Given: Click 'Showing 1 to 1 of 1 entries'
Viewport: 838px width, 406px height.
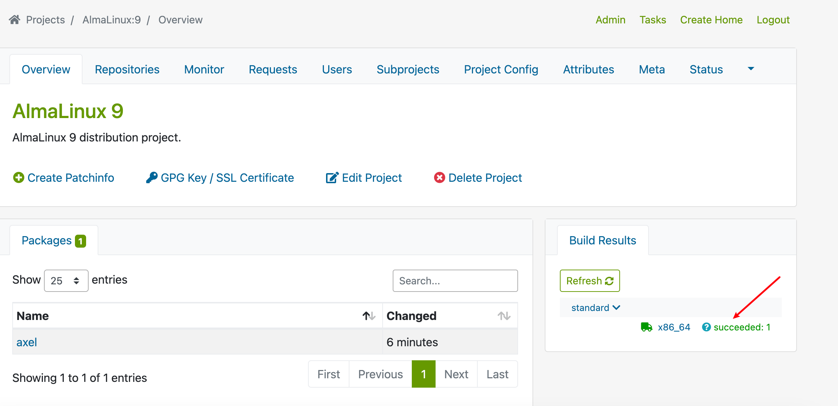Looking at the screenshot, I should point(80,378).
